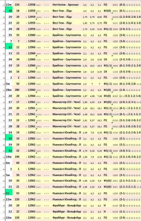141x221 pixels.
Task: Select the score cell beginning '(2-1; 2-2; 2-0'
Action: (130, 133)
